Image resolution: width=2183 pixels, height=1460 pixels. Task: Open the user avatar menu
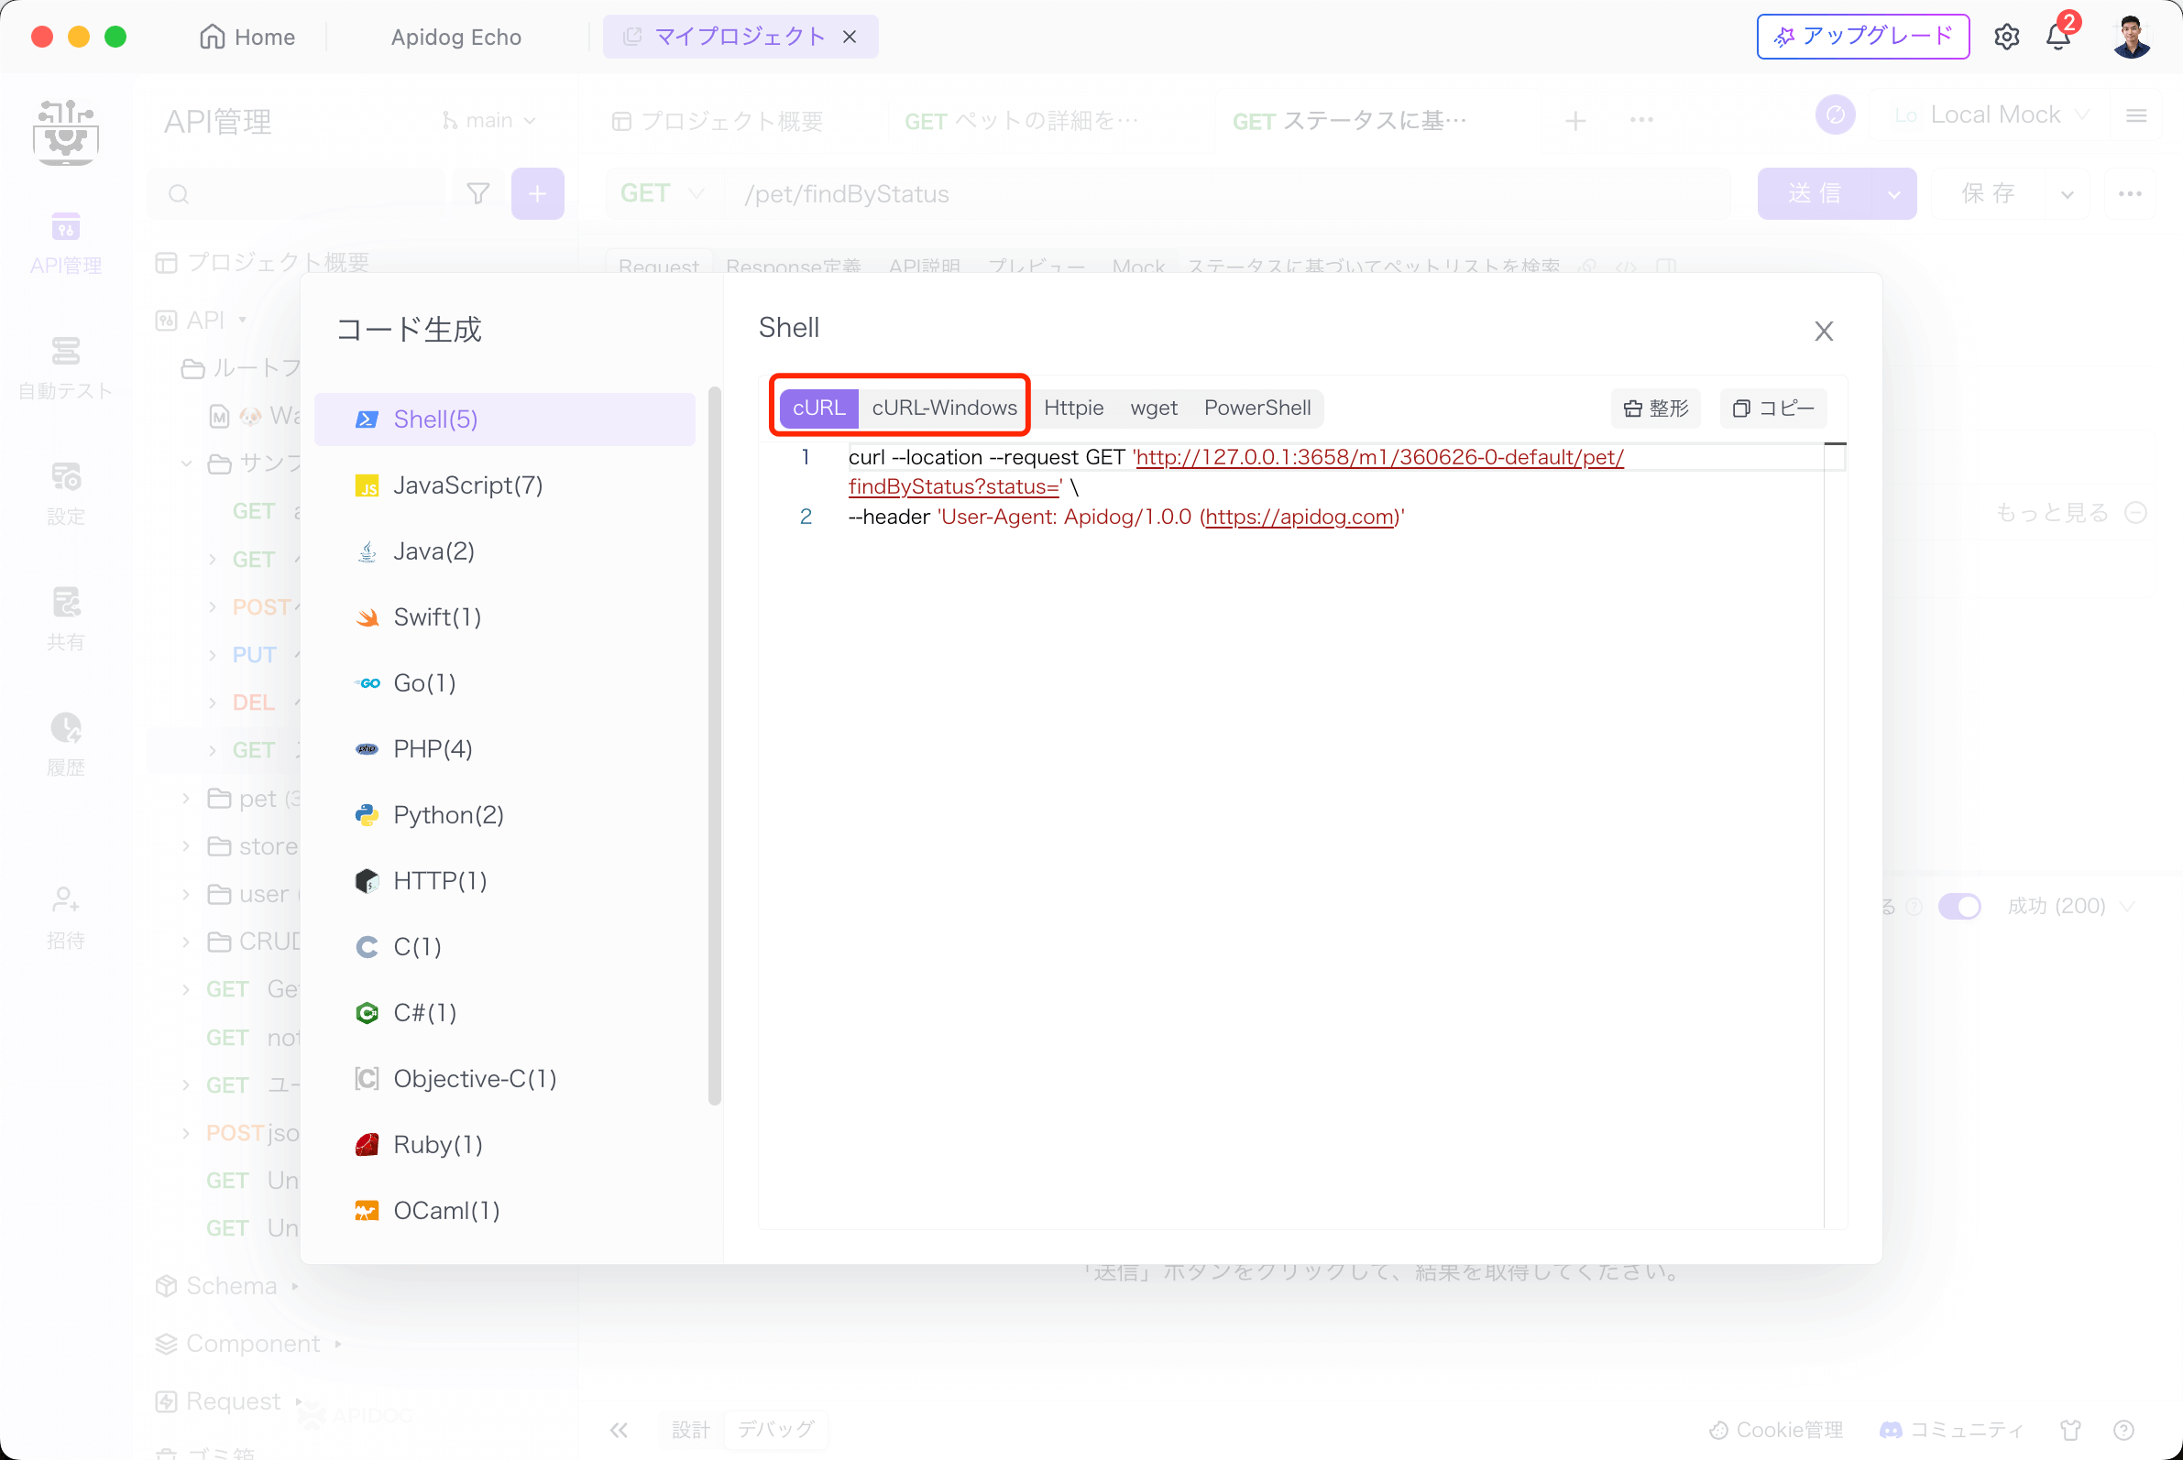pos(2131,37)
